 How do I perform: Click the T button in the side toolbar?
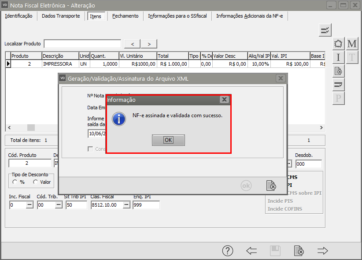pos(352,57)
